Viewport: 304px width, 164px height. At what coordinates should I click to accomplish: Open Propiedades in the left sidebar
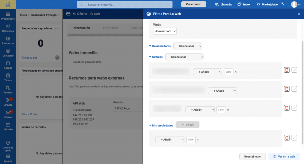point(8,16)
